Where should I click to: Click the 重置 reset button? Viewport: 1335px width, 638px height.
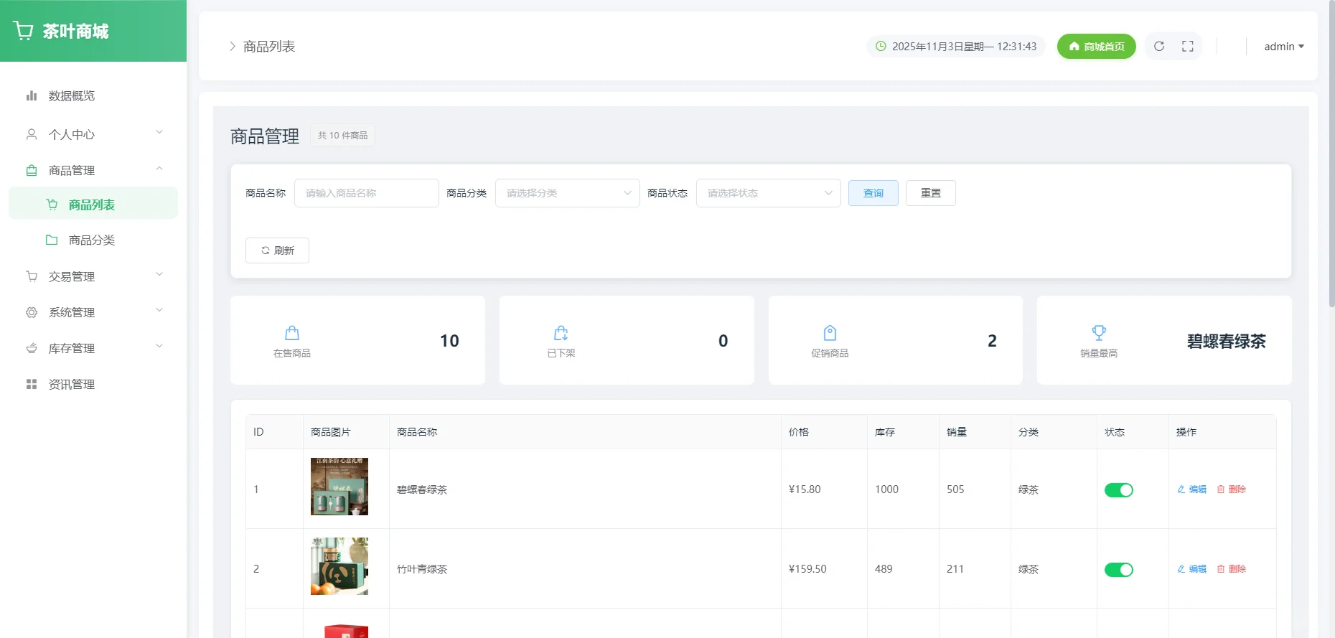click(930, 193)
